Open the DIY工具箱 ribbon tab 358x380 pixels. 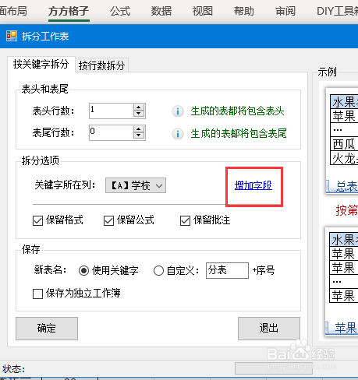click(337, 11)
